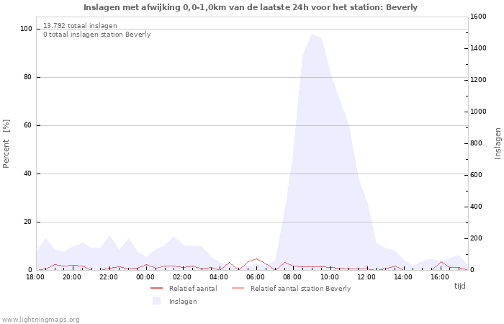The height and width of the screenshot is (324, 504).
Task: Toggle the Inslagen legend label
Action: (183, 301)
